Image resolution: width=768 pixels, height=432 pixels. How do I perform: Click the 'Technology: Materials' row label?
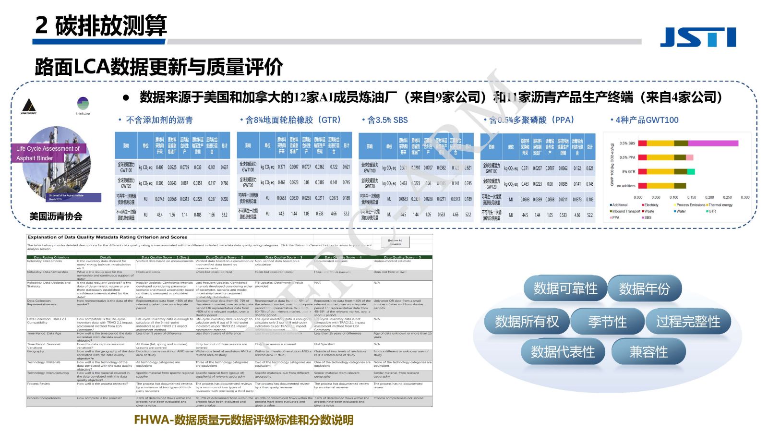coord(44,362)
